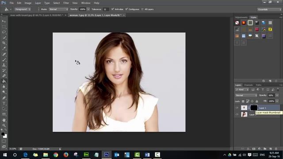Select the Move tool
Screen dimensions: 283x159
[x=4, y=21]
